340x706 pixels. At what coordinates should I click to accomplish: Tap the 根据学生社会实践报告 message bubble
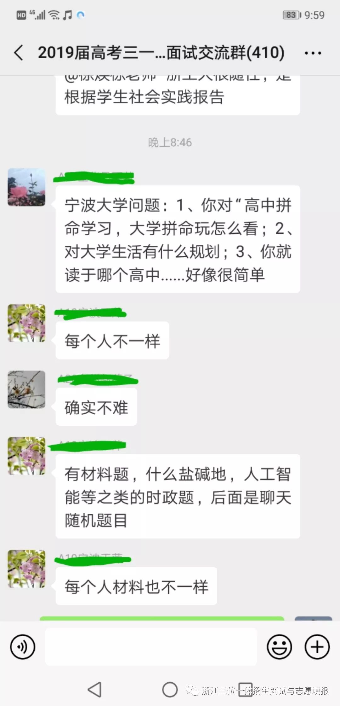pos(178,96)
